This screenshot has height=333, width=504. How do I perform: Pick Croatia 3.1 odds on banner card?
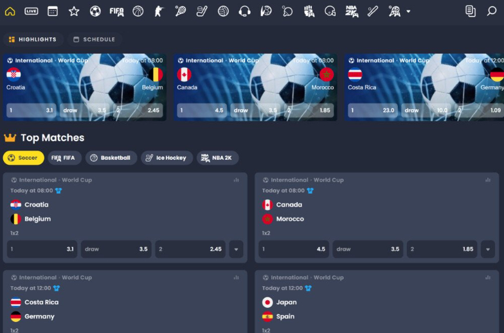tap(31, 110)
